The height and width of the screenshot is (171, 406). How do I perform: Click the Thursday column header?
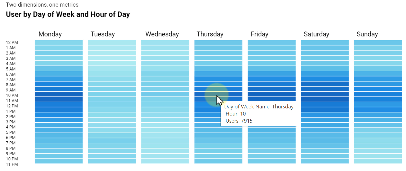[210, 34]
